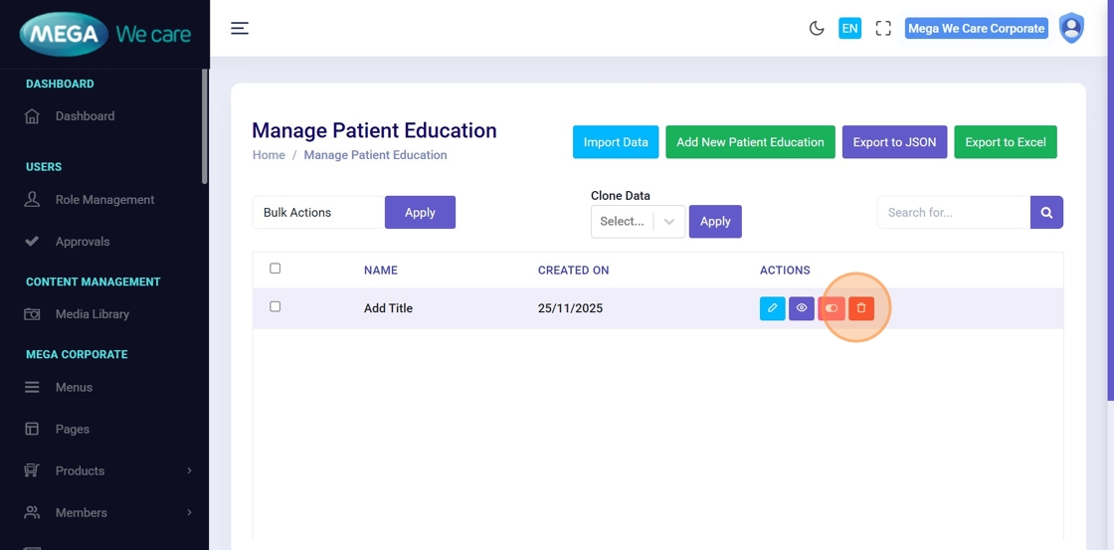
Task: Check the select-all header checkbox
Action: 276,269
